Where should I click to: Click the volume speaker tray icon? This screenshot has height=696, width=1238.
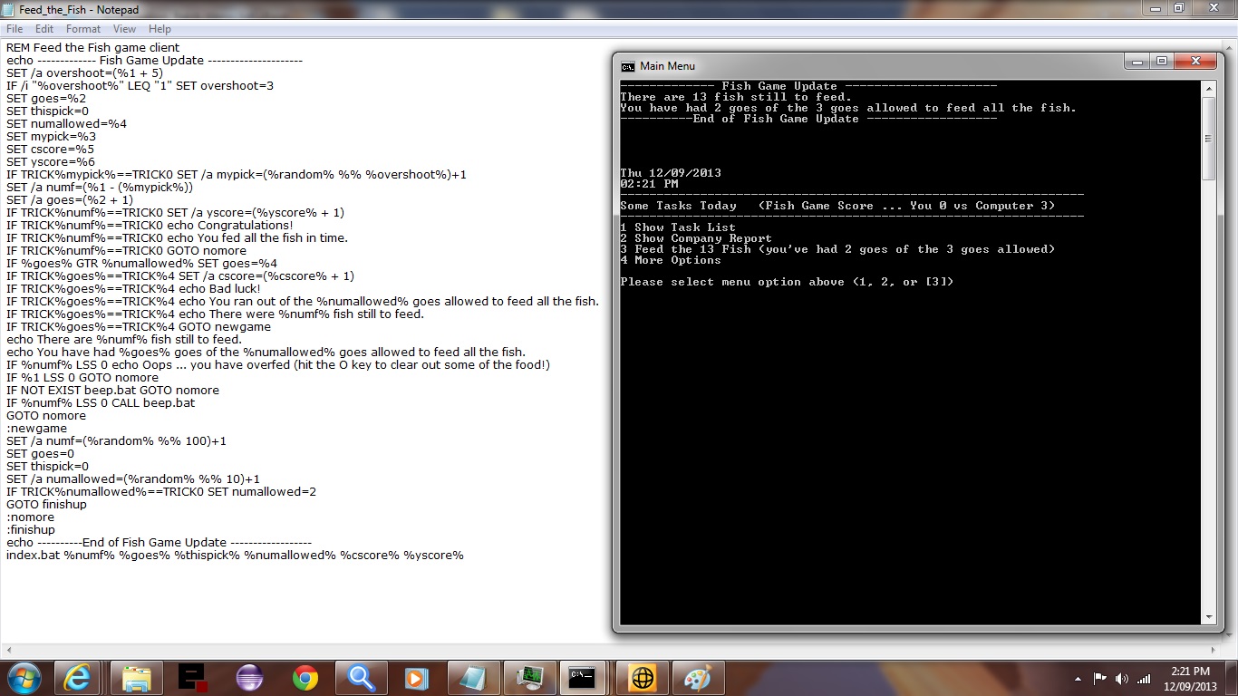(x=1122, y=678)
